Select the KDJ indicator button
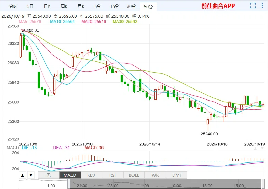 click(x=91, y=175)
